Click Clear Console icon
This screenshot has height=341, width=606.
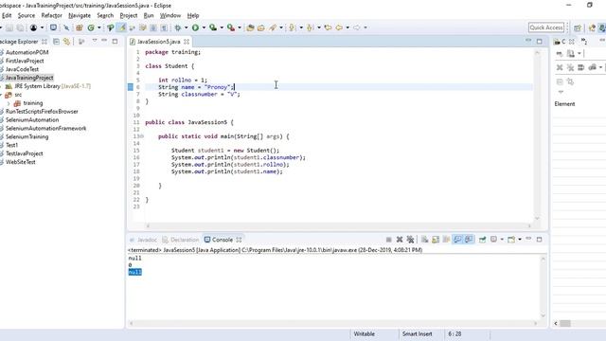pos(424,240)
